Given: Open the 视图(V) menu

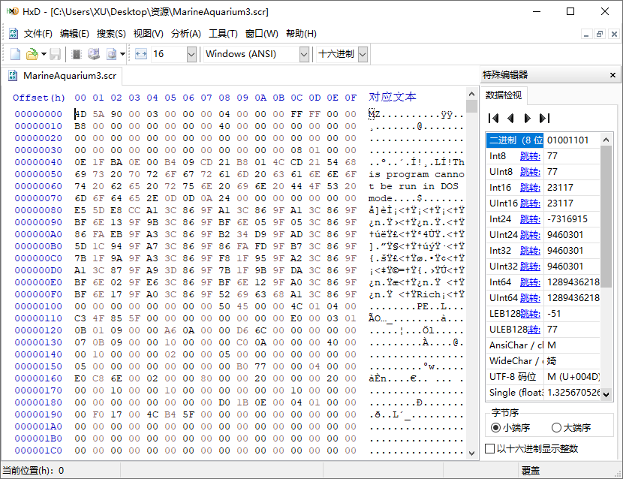Looking at the screenshot, I should coord(148,34).
